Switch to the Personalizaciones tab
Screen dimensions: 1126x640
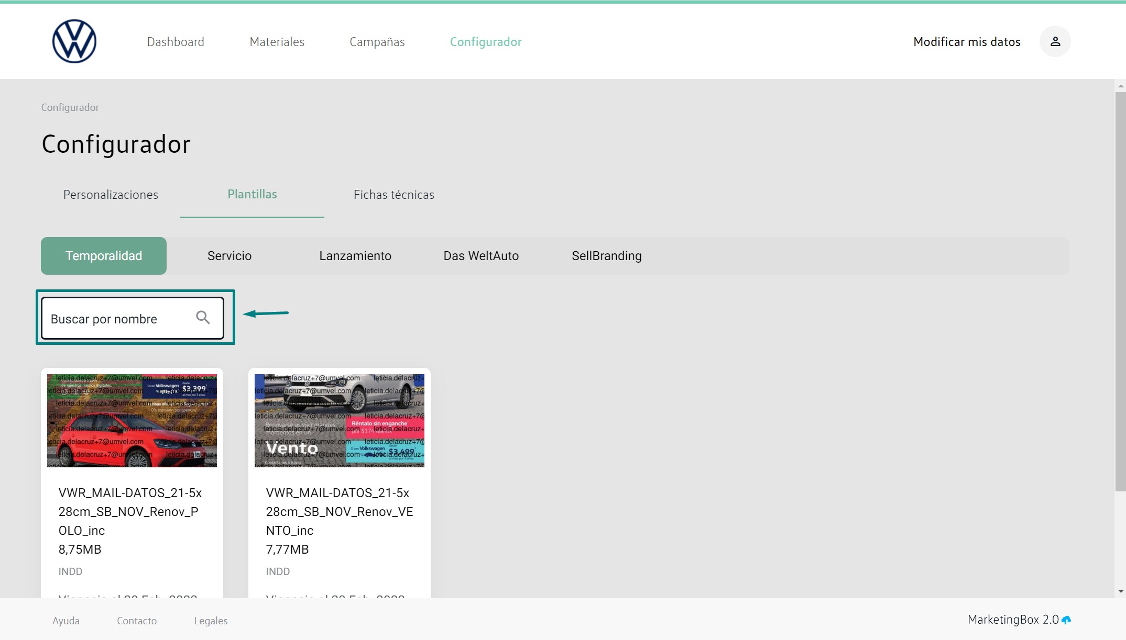(111, 195)
